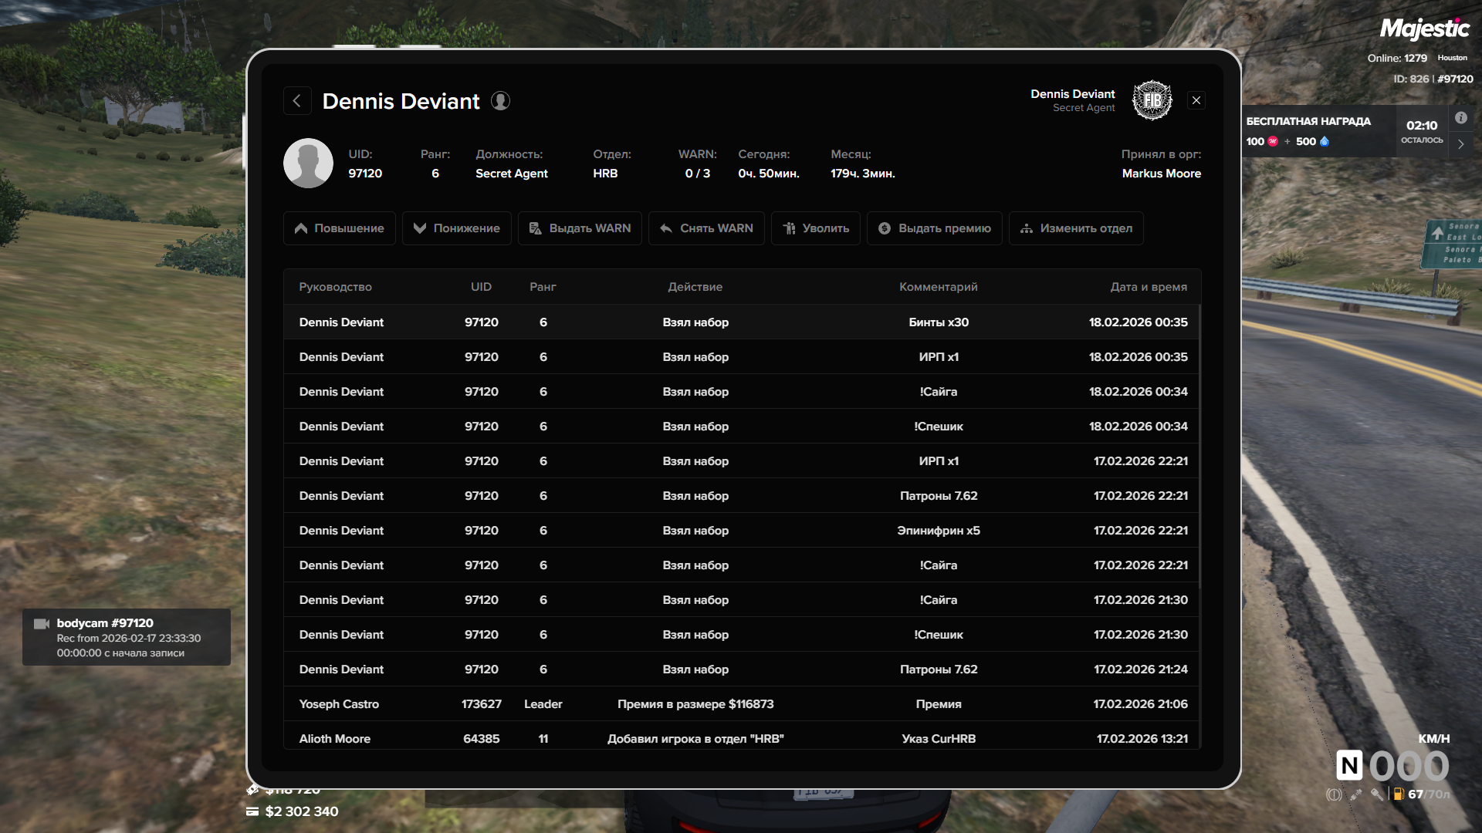
Task: Fire the member with Уволить button
Action: click(x=815, y=228)
